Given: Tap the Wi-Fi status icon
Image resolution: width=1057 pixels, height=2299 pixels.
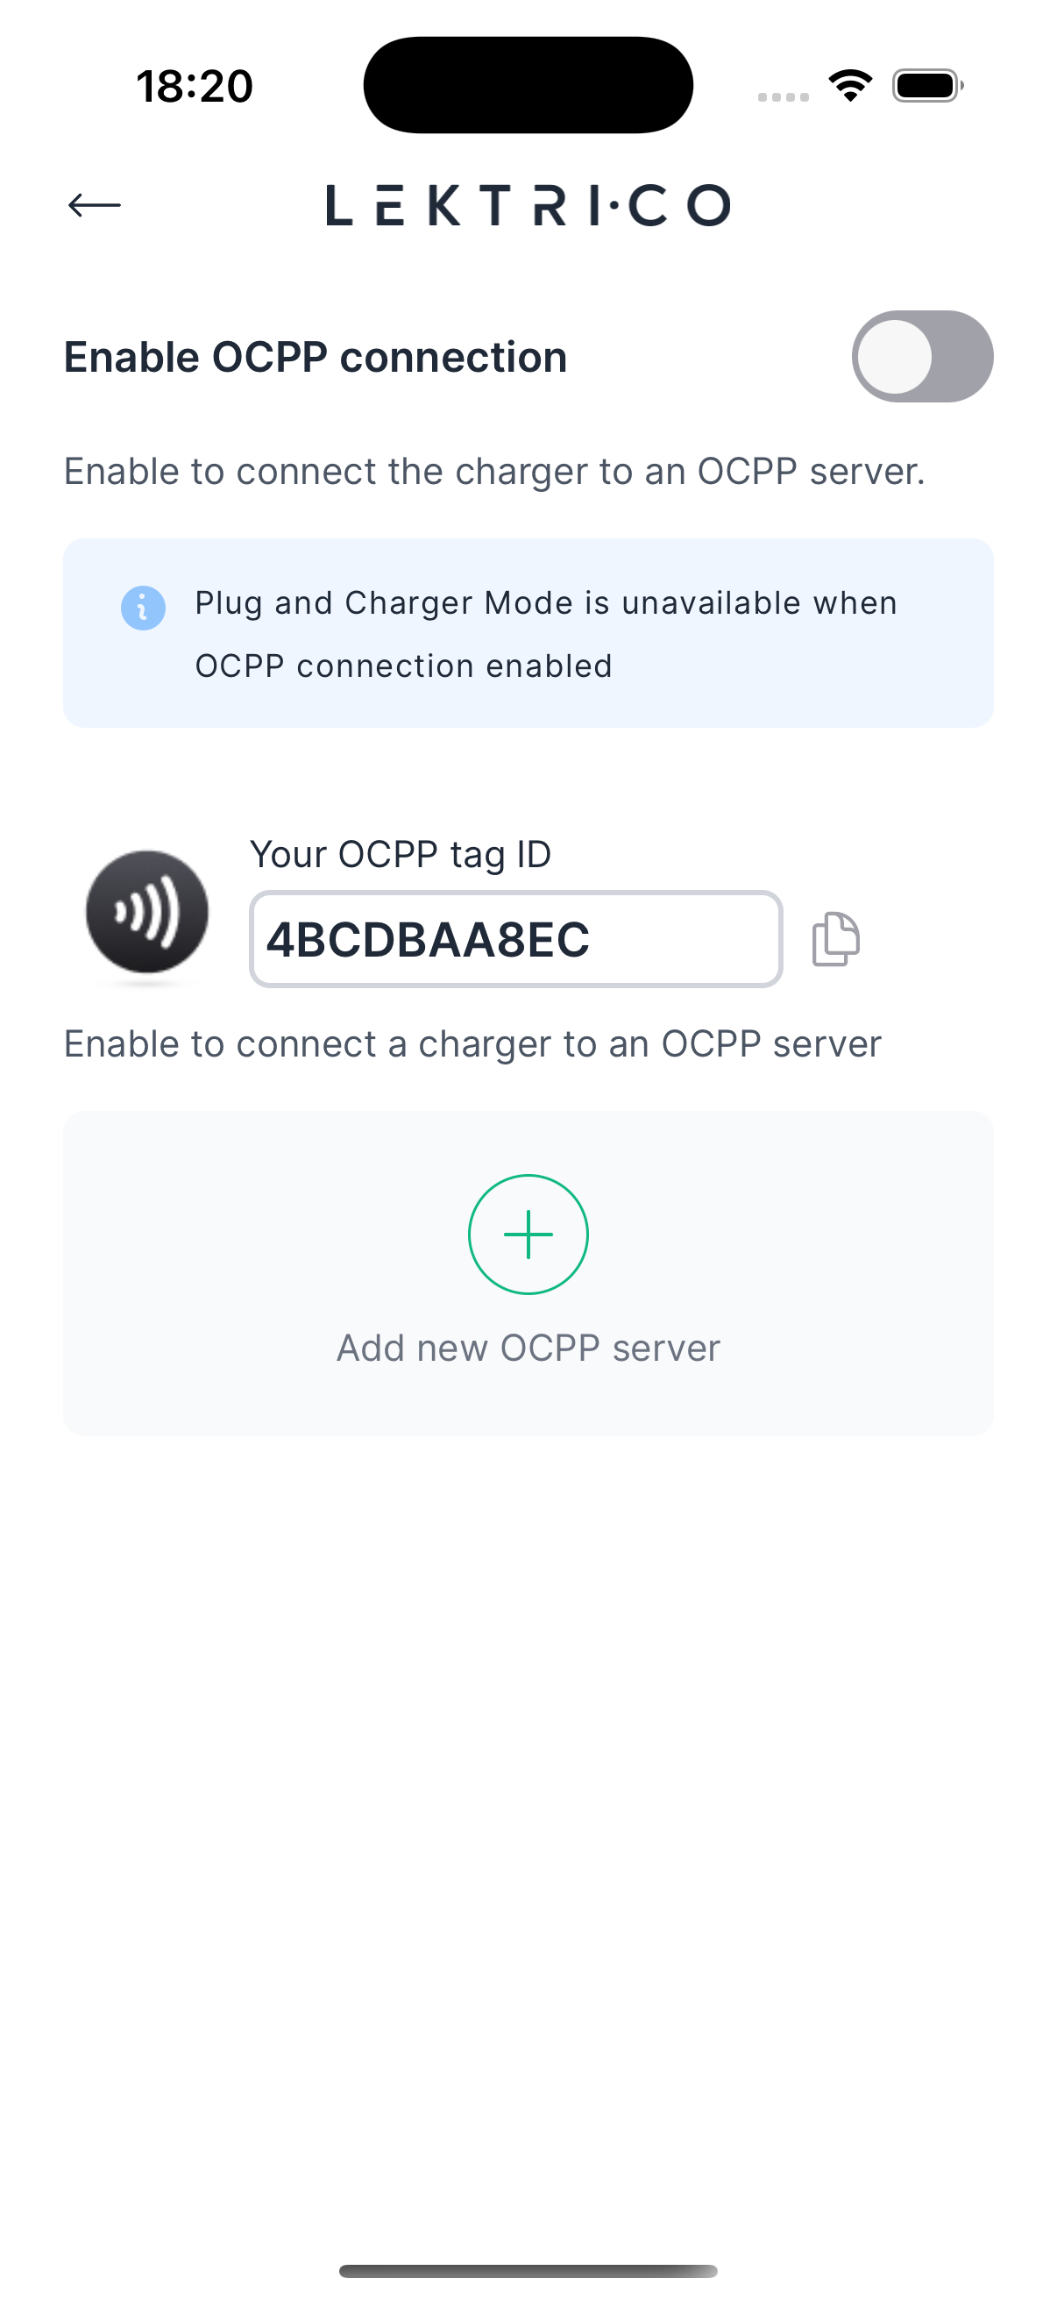Looking at the screenshot, I should tap(850, 86).
